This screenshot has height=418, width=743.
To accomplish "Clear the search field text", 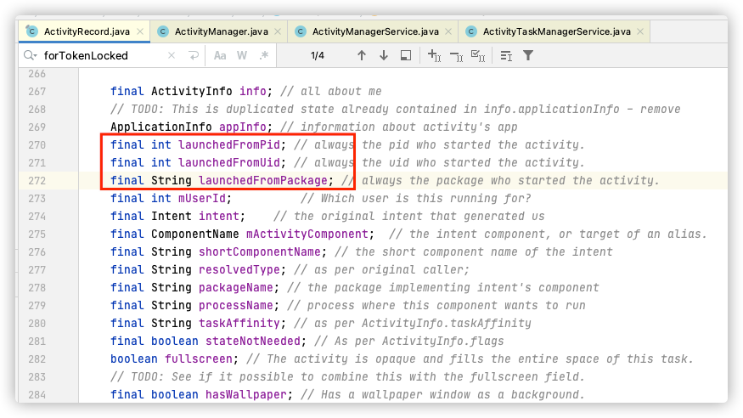I will pos(172,55).
